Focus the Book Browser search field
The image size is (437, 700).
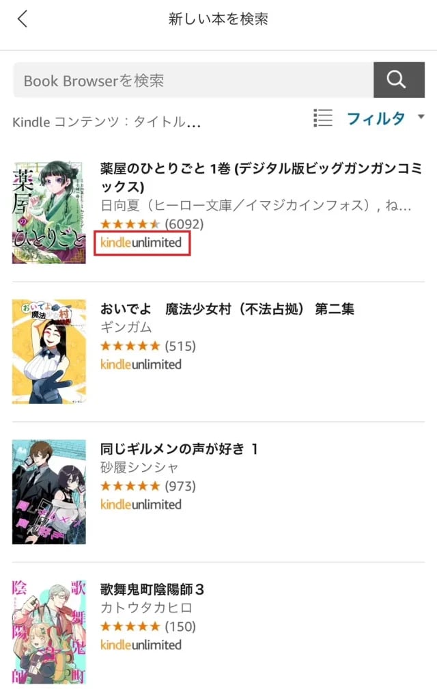[193, 80]
